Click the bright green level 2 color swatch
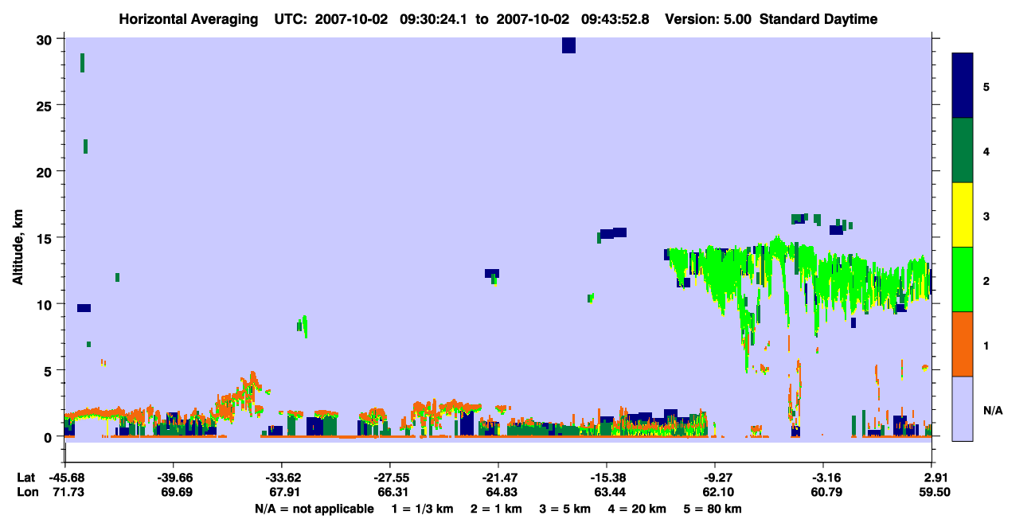The width and height of the screenshot is (1035, 531). 963,279
